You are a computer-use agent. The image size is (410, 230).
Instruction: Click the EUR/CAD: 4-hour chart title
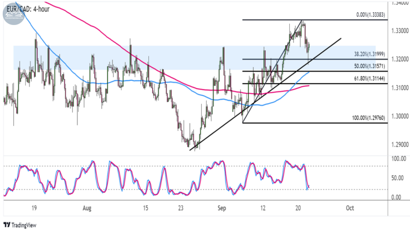pos(28,9)
